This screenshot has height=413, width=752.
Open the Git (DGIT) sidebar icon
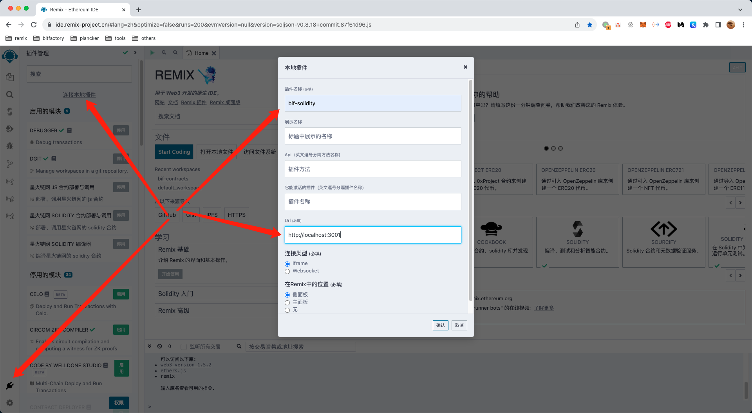[10, 164]
